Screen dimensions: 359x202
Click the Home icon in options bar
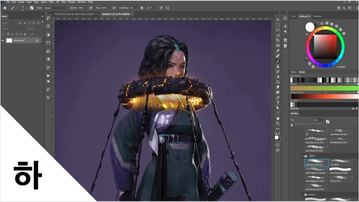(5, 8)
